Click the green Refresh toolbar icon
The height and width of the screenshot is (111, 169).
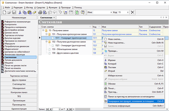tap(77, 12)
